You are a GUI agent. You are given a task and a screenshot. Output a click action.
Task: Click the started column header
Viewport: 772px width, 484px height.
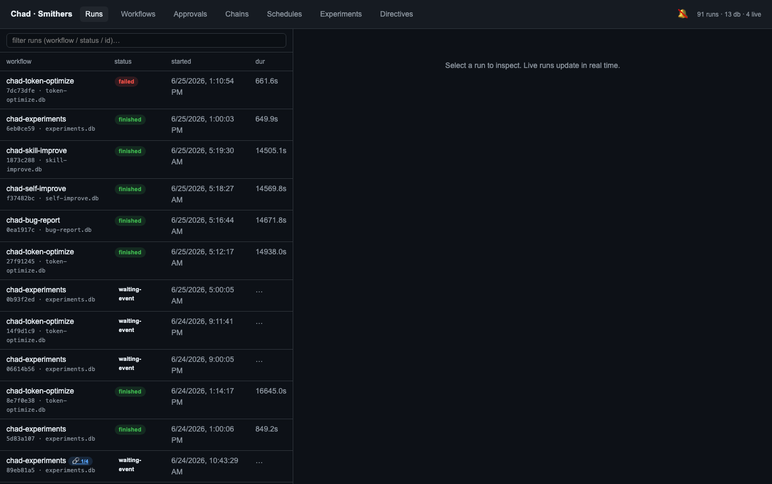point(181,62)
